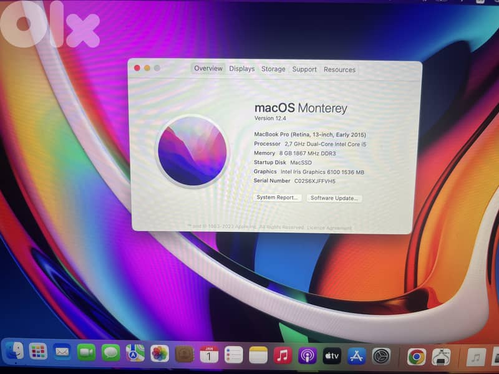
Task: Click the "Graphics" label
Action: 265,171
